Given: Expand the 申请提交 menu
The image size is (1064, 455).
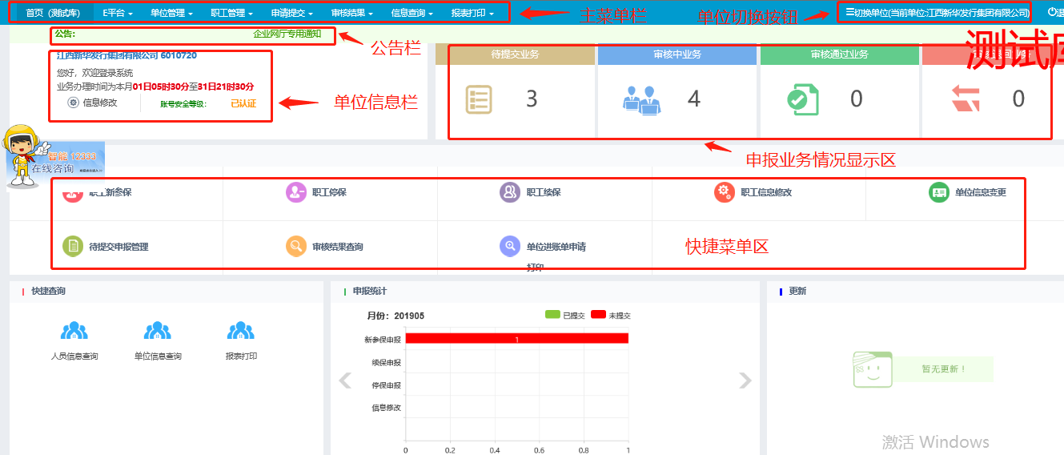Looking at the screenshot, I should tap(291, 13).
